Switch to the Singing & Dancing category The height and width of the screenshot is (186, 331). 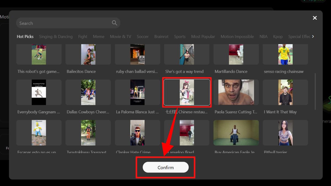coord(56,36)
